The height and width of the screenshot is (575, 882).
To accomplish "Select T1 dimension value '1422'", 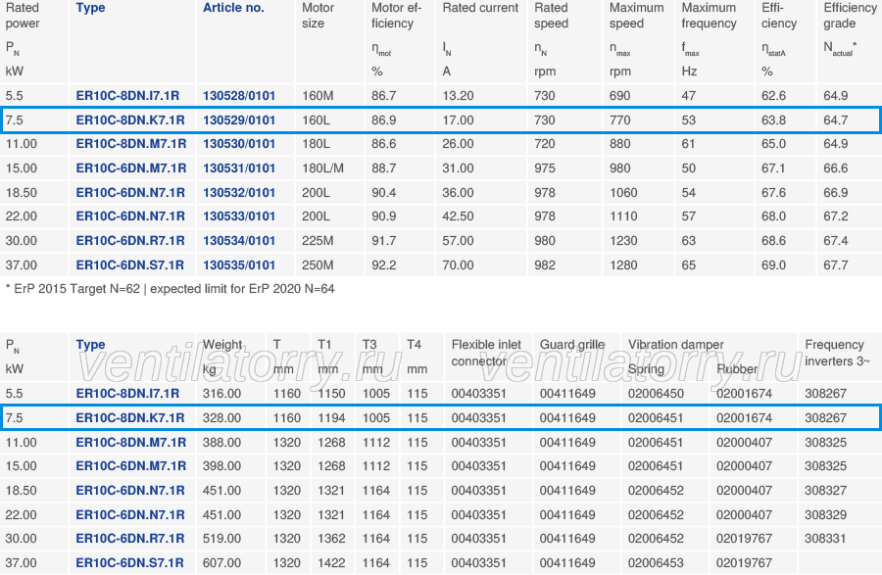I will 331,562.
